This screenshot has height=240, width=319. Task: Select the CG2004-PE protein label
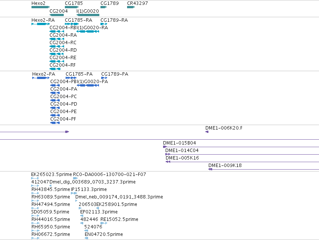click(64, 112)
